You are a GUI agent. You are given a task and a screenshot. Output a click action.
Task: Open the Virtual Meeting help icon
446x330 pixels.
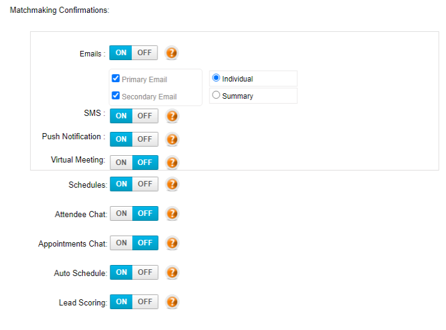172,163
